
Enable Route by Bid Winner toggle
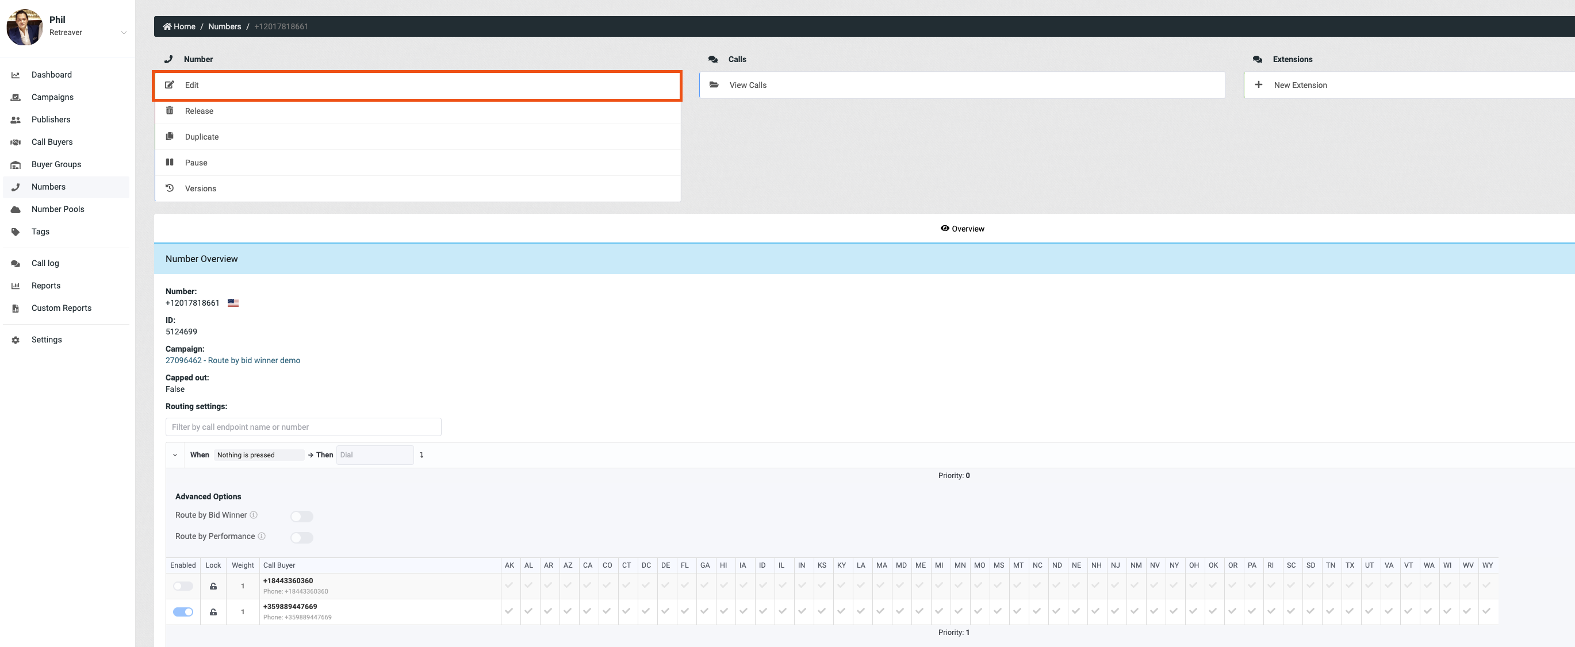point(301,517)
